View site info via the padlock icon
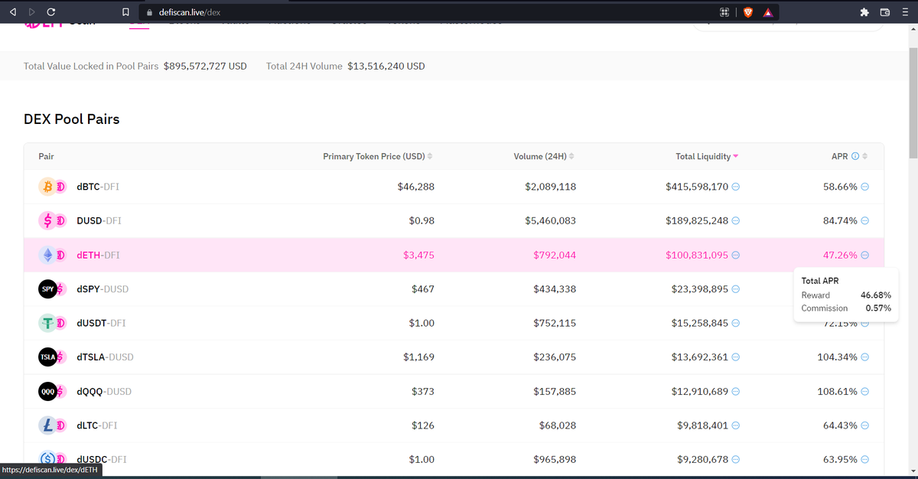Viewport: 918px width, 479px height. click(149, 13)
